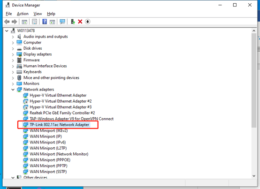Image resolution: width=260 pixels, height=189 pixels.
Task: Select Hyper-V Virtual Ethernet Adapter #3
Action: [x=61, y=107]
